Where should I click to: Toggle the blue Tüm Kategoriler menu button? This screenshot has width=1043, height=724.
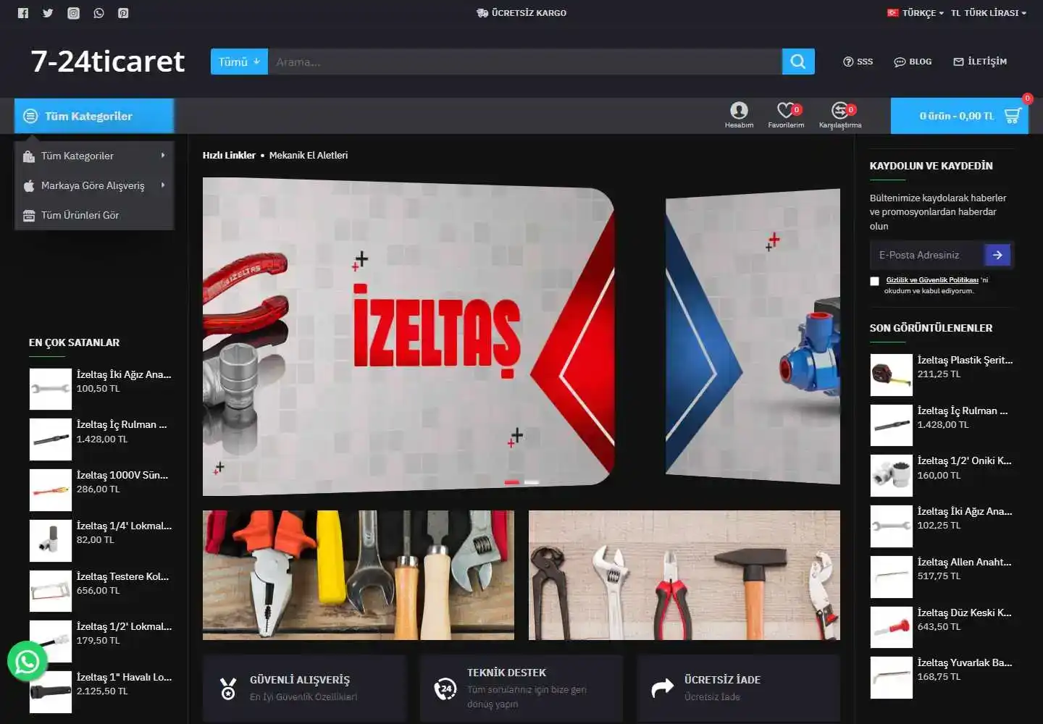[x=94, y=116]
